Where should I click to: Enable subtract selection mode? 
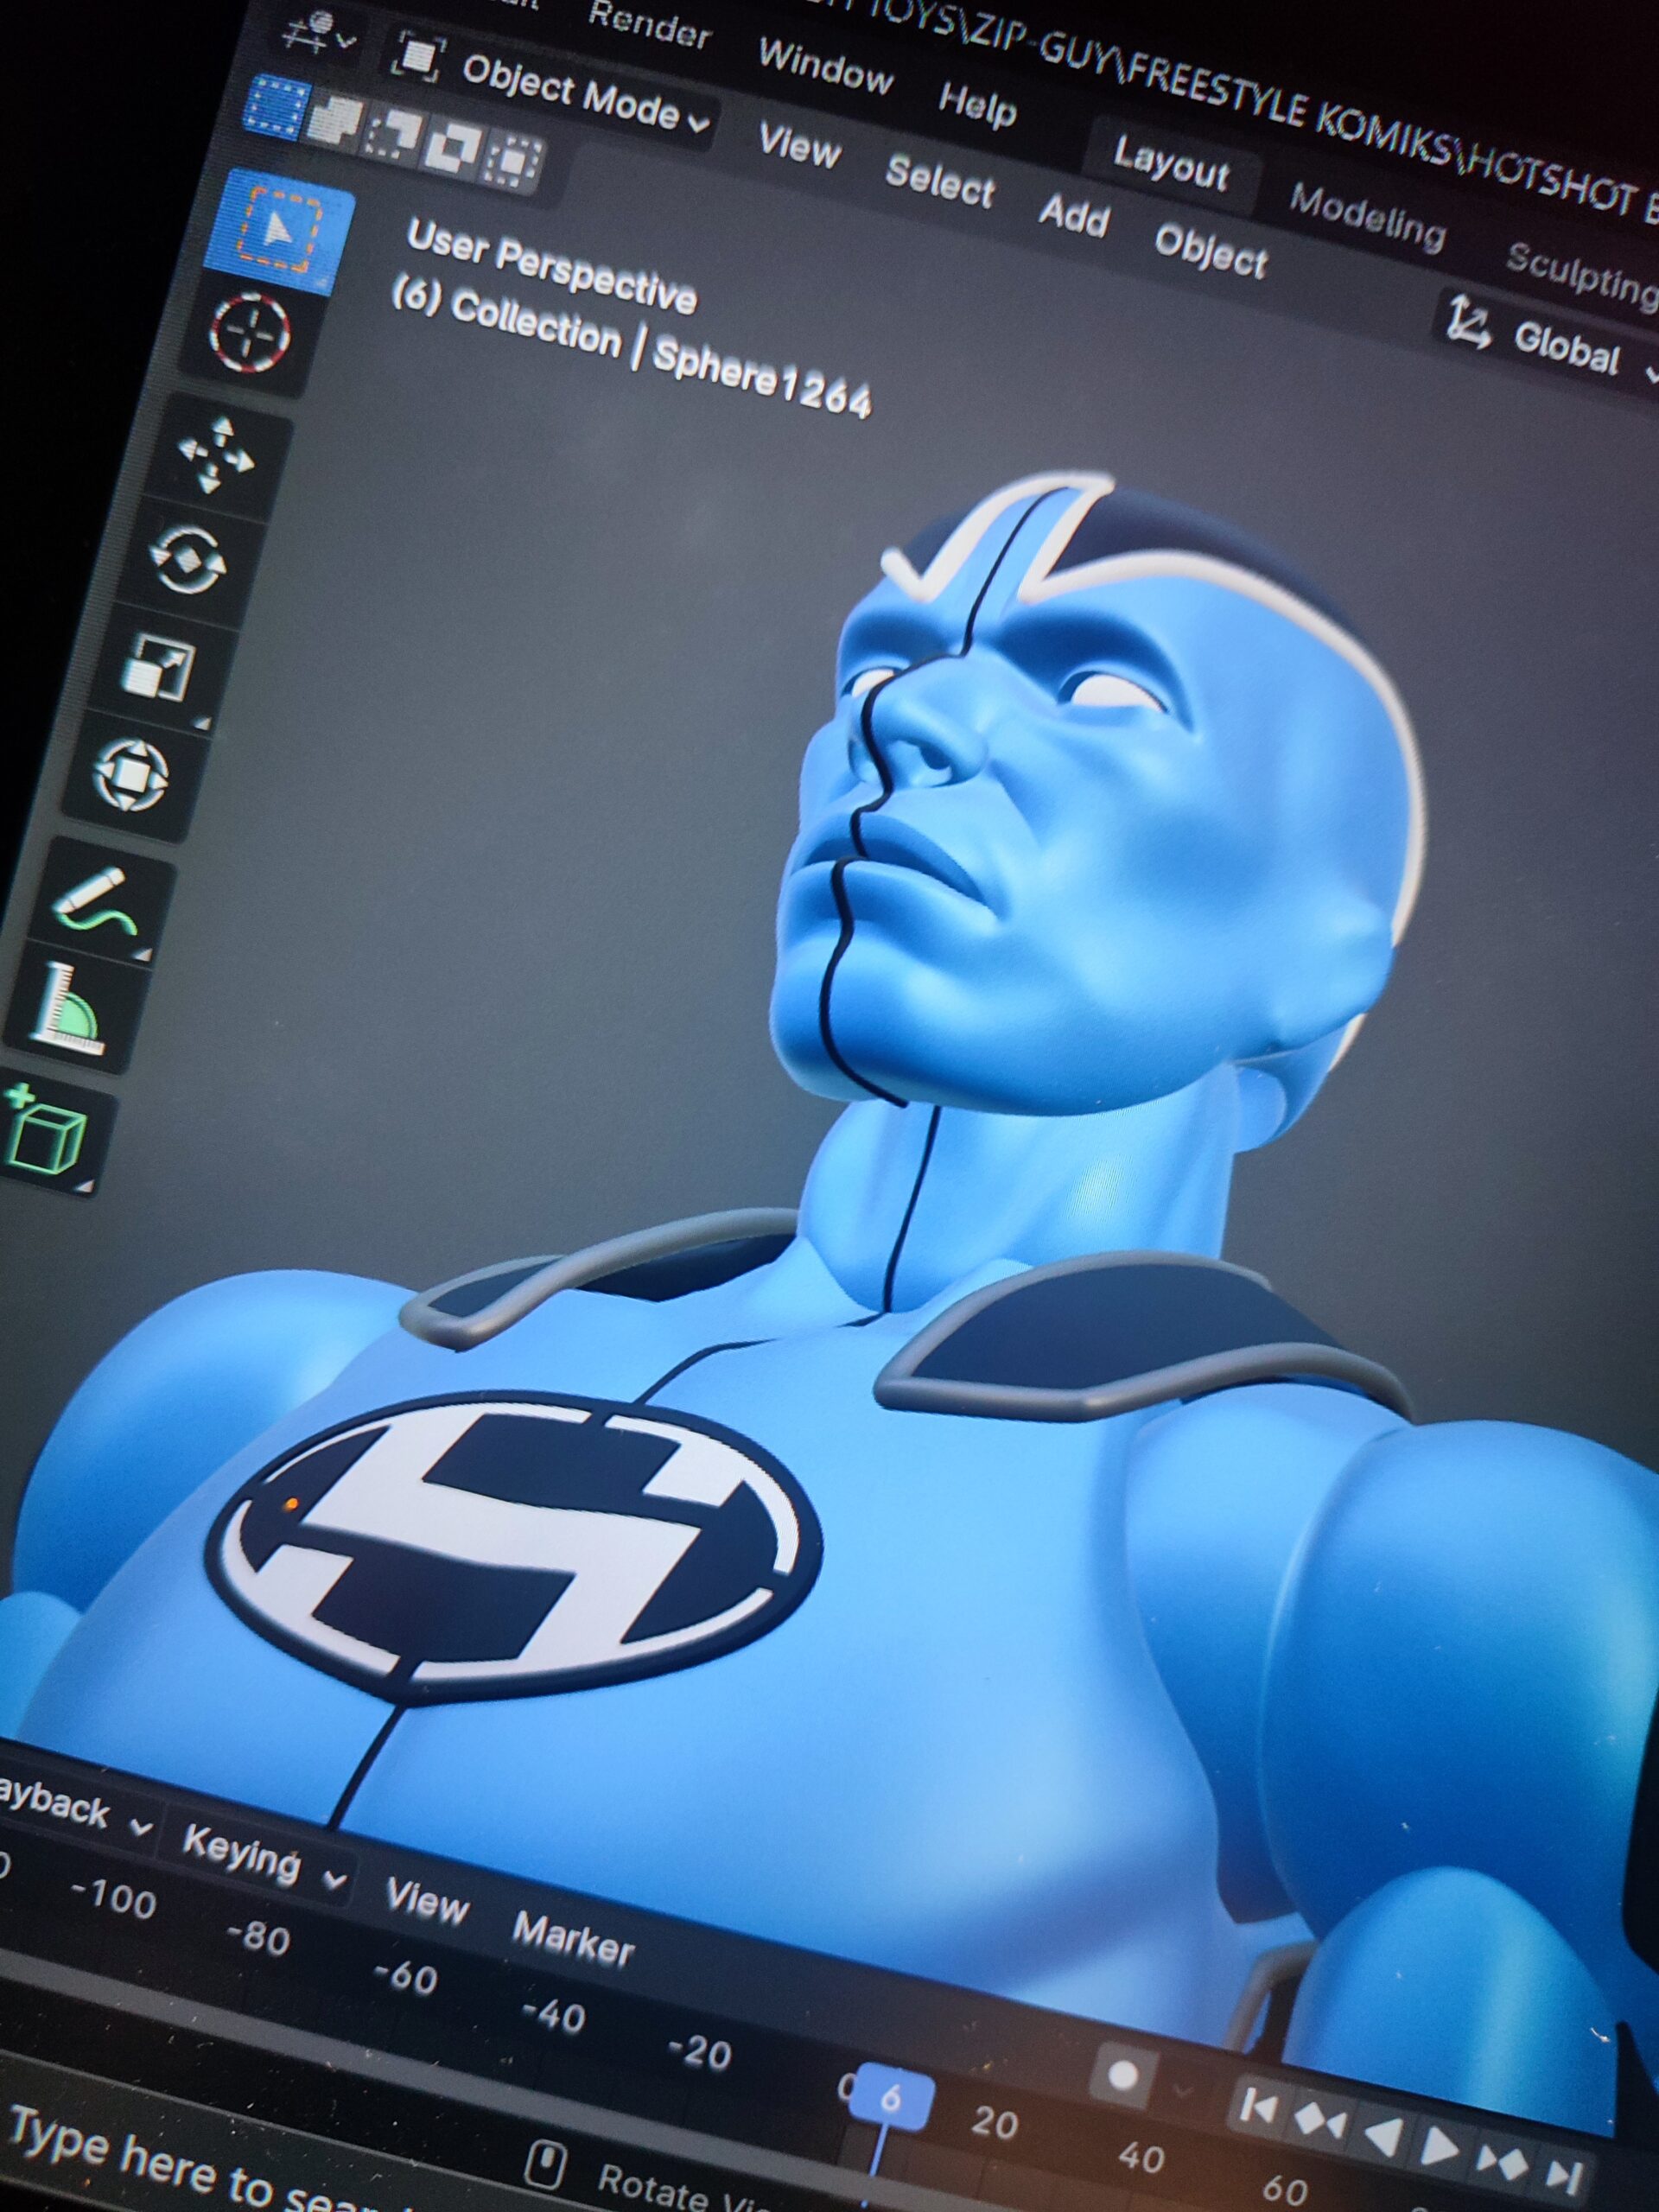point(394,134)
